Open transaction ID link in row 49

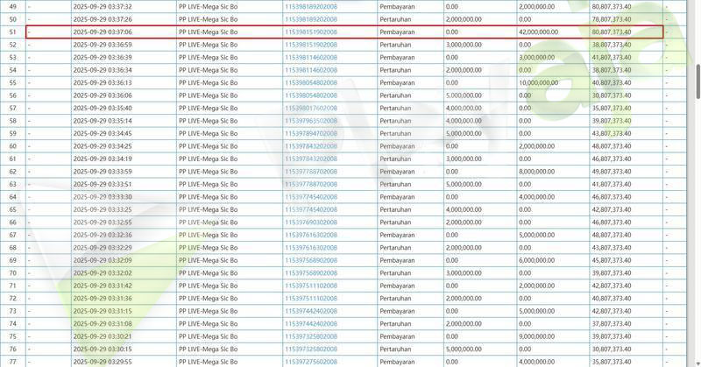tap(311, 6)
